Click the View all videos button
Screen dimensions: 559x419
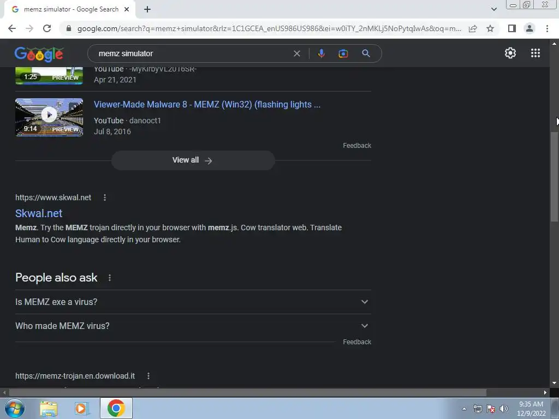coord(193,160)
